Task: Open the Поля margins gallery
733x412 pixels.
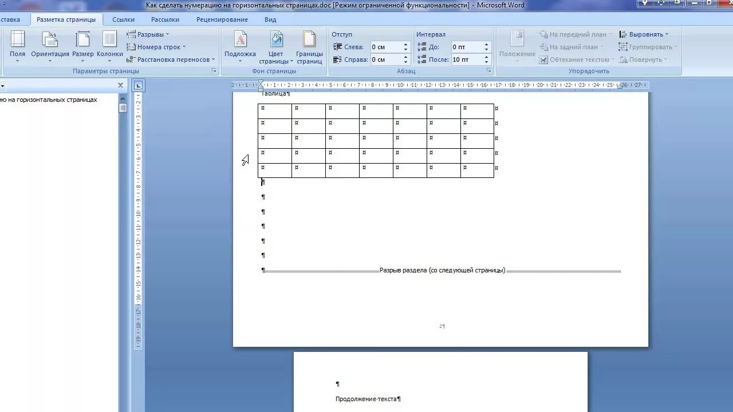Action: pyautogui.click(x=18, y=47)
